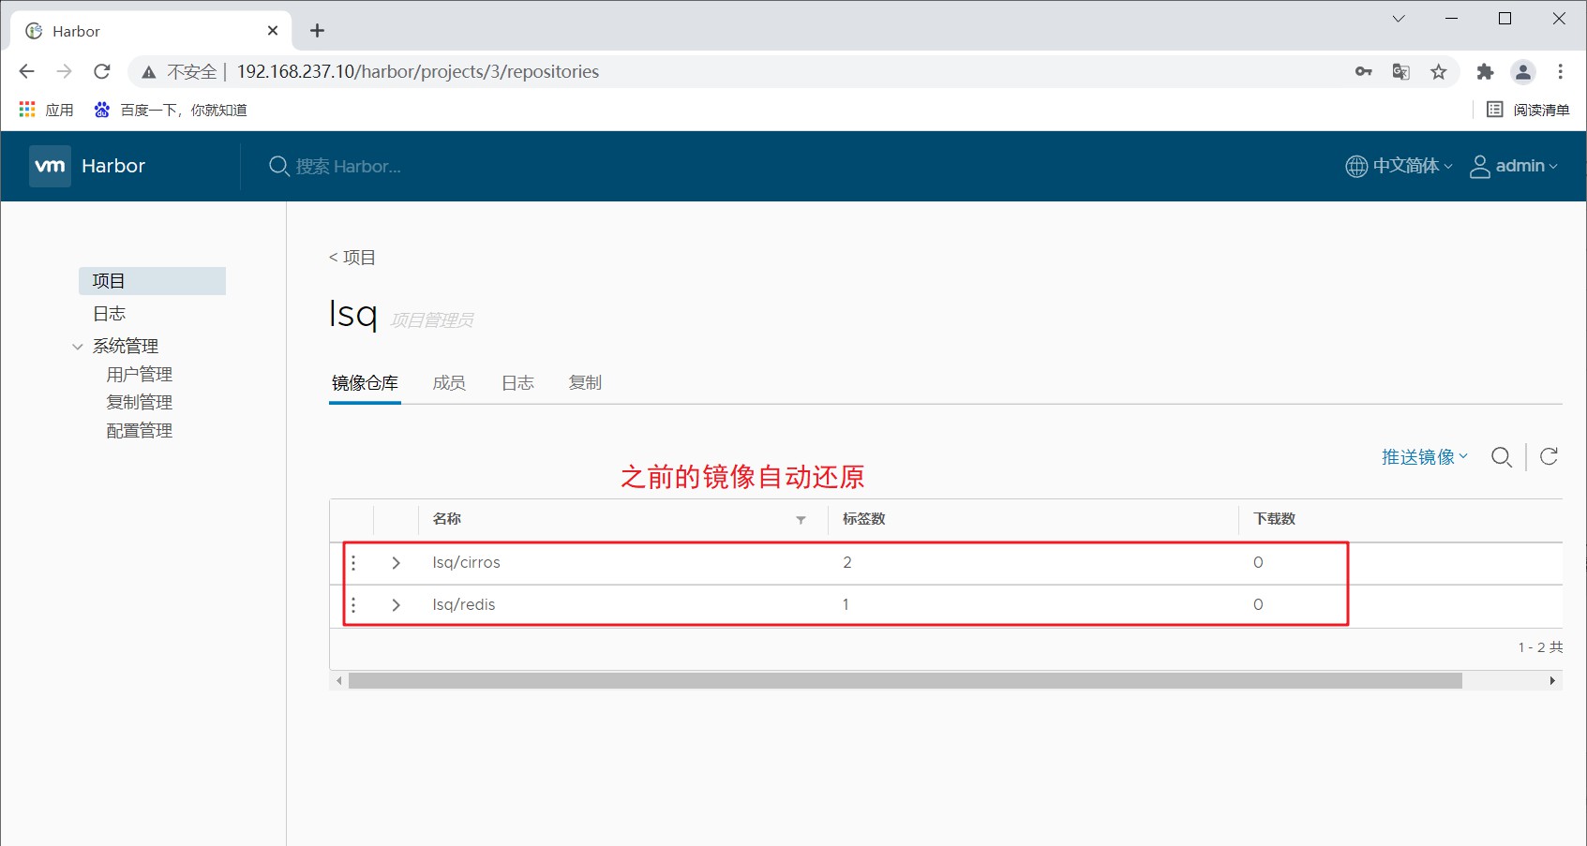This screenshot has width=1587, height=846.
Task: Click the translate page icon
Action: click(x=1401, y=71)
